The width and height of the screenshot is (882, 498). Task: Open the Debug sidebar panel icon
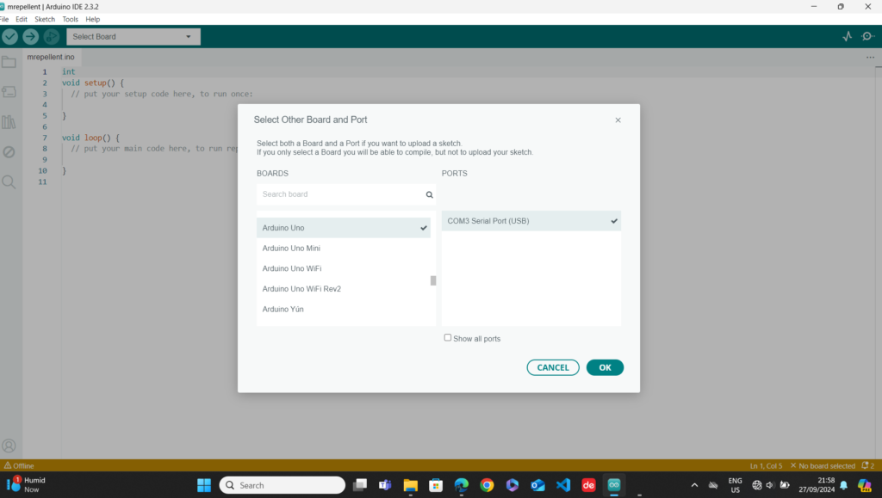point(9,152)
